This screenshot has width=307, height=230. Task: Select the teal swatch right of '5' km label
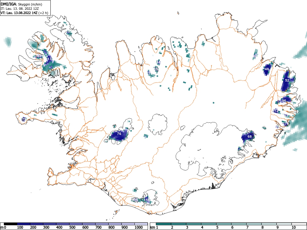point(224,224)
